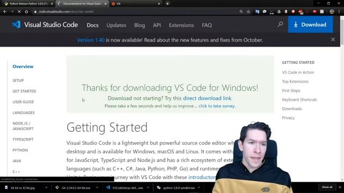Click Show all downloads button
This screenshot has height=193, width=344.
[327, 187]
